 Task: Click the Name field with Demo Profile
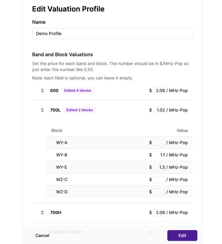112,33
